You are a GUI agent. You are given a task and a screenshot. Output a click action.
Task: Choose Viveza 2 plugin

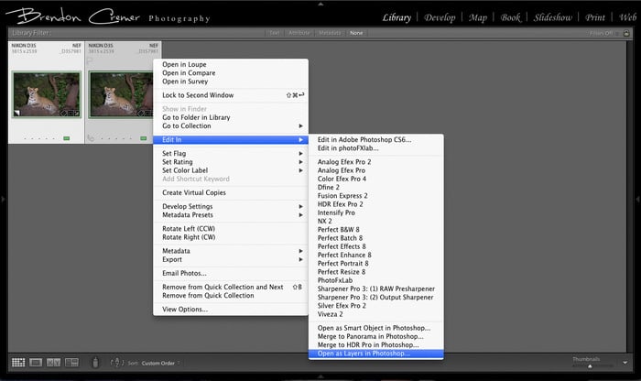(375, 314)
